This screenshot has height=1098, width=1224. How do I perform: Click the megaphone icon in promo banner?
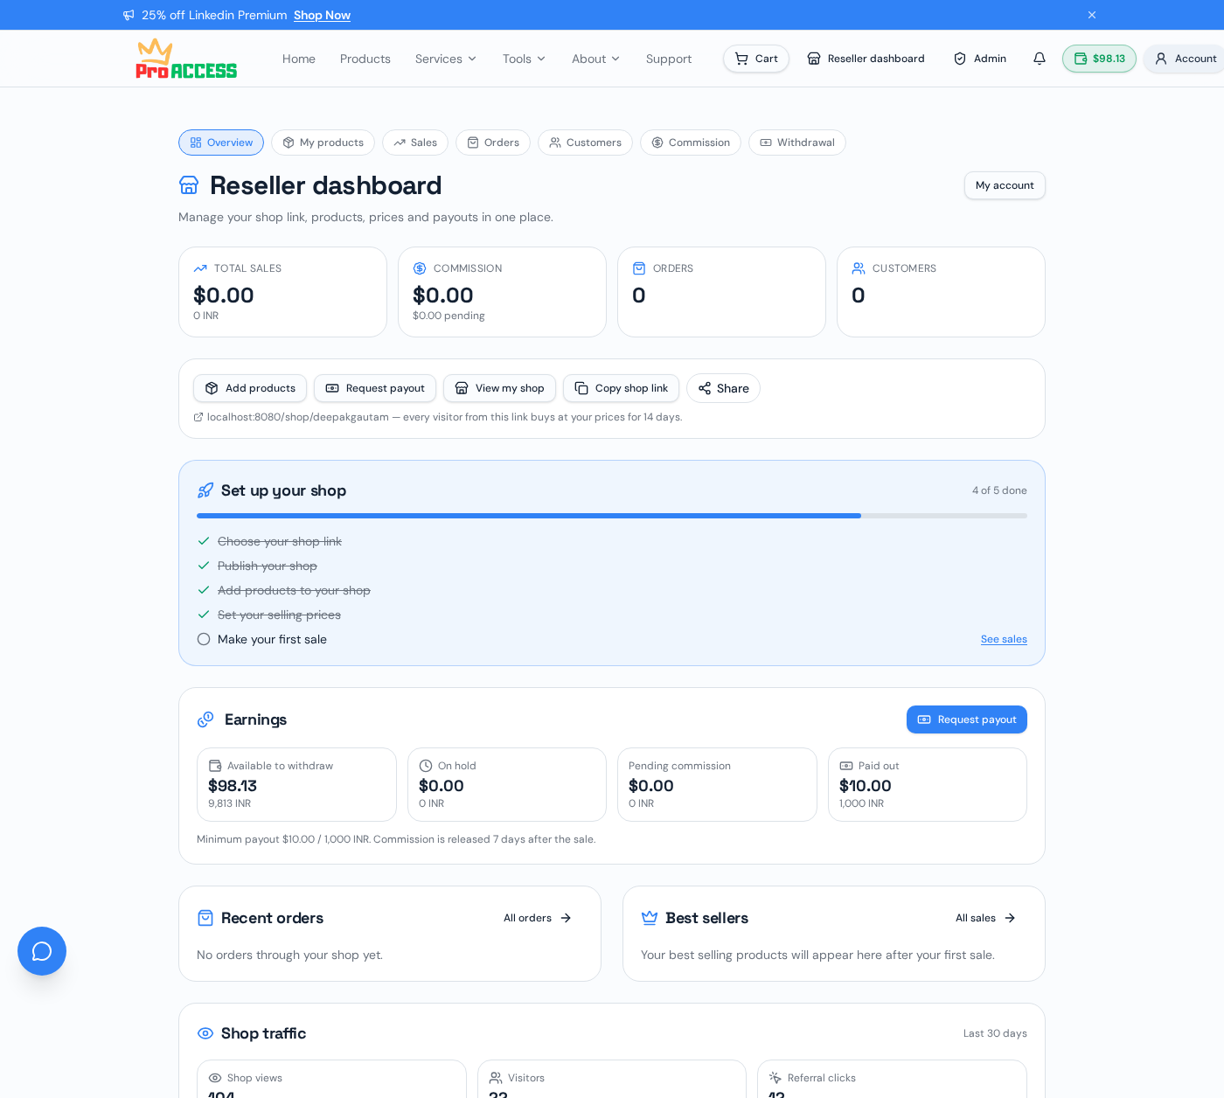(129, 15)
